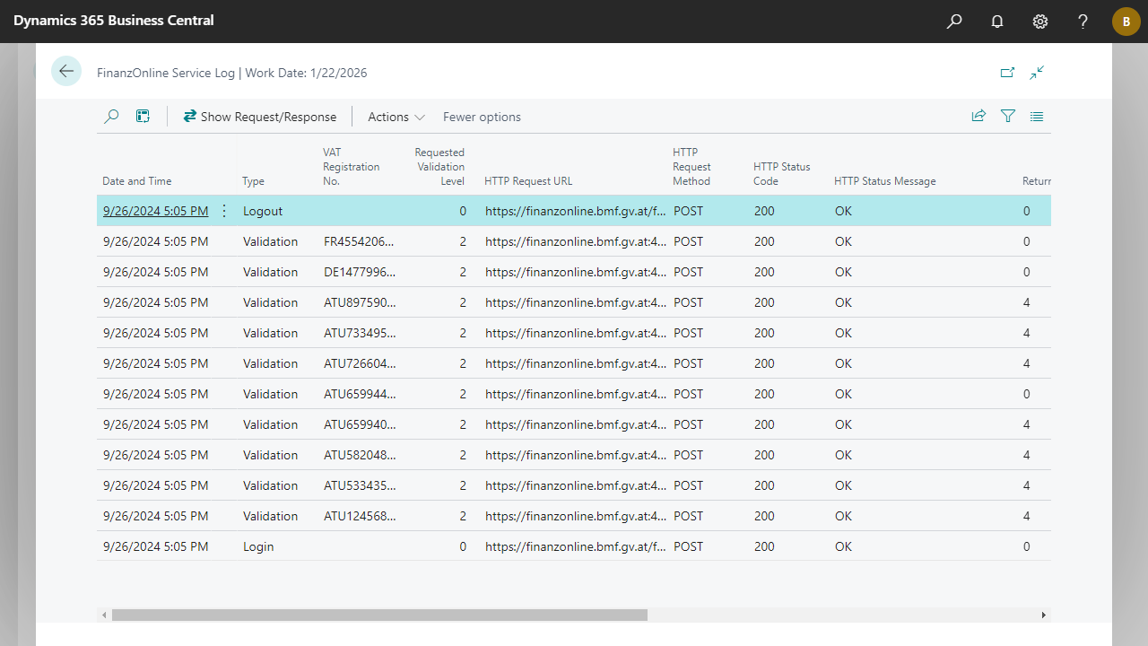Open the settings gear
This screenshot has width=1148, height=646.
click(1040, 22)
